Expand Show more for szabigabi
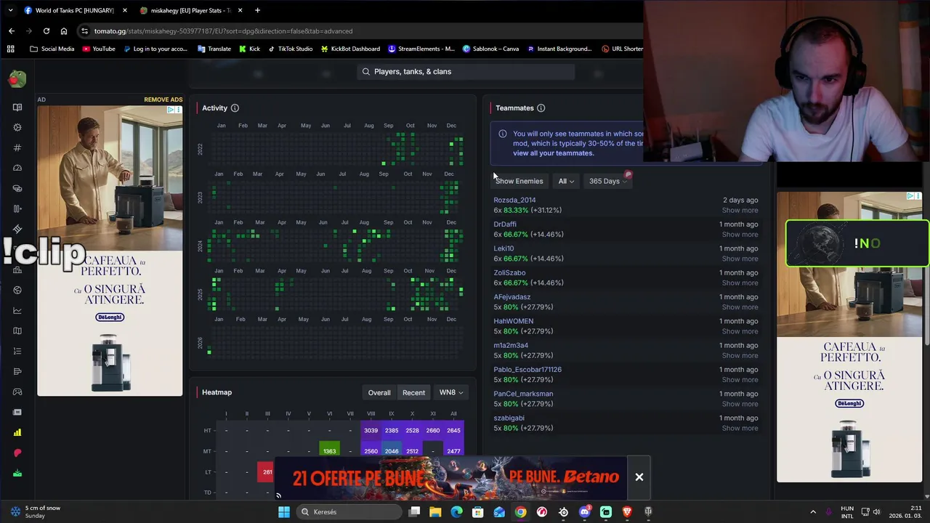The width and height of the screenshot is (930, 523). pyautogui.click(x=740, y=429)
